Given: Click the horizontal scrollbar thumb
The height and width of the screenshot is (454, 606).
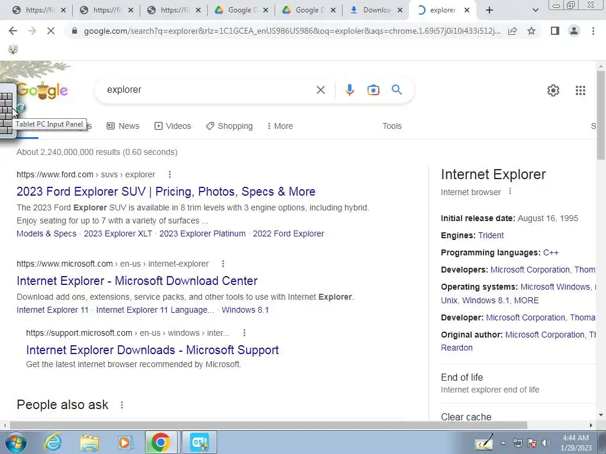Looking at the screenshot, I should (x=268, y=425).
